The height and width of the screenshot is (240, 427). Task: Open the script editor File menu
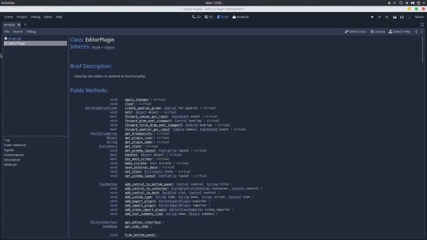pos(7,31)
